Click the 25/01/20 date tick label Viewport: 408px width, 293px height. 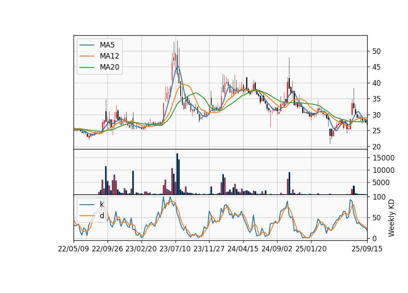click(311, 249)
